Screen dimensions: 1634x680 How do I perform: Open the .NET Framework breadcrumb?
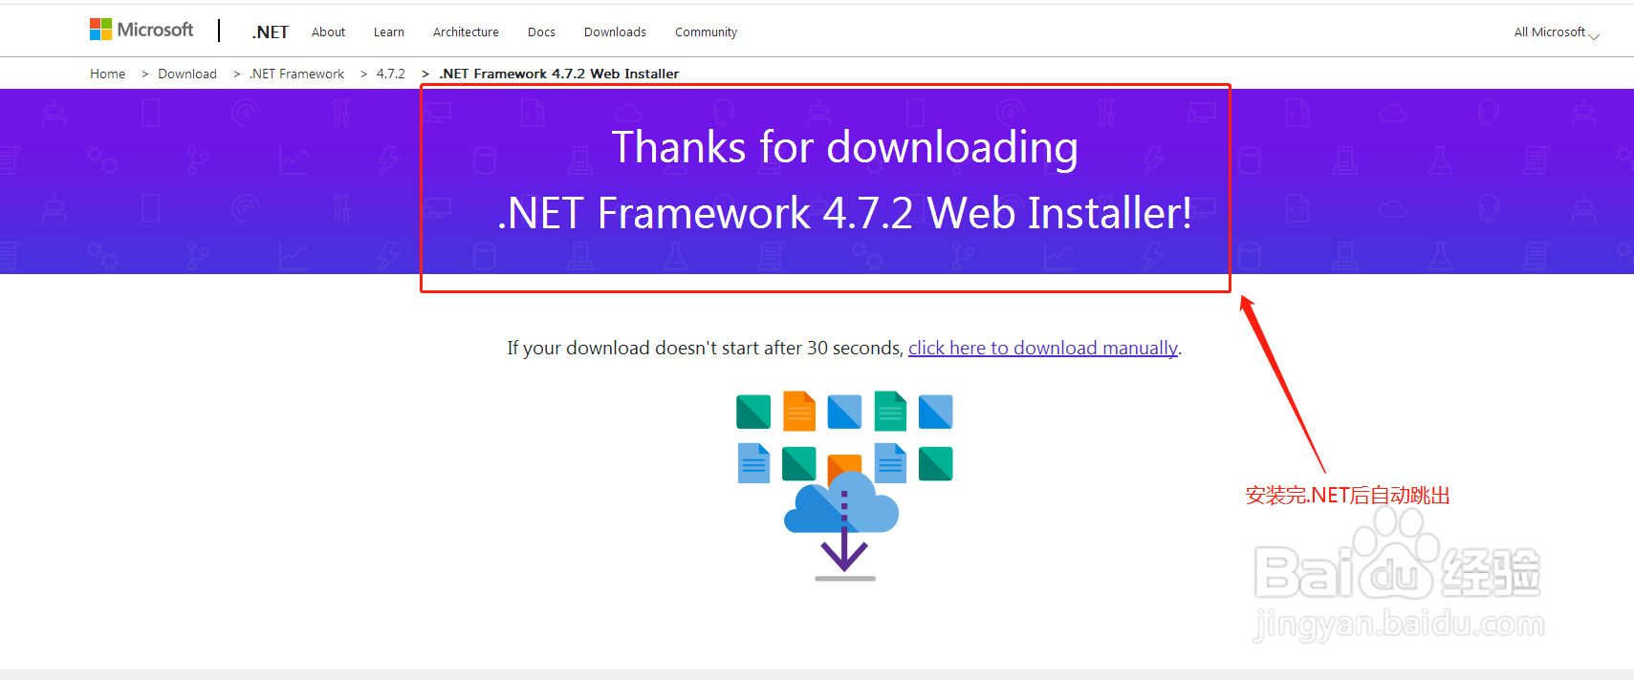pyautogui.click(x=297, y=74)
